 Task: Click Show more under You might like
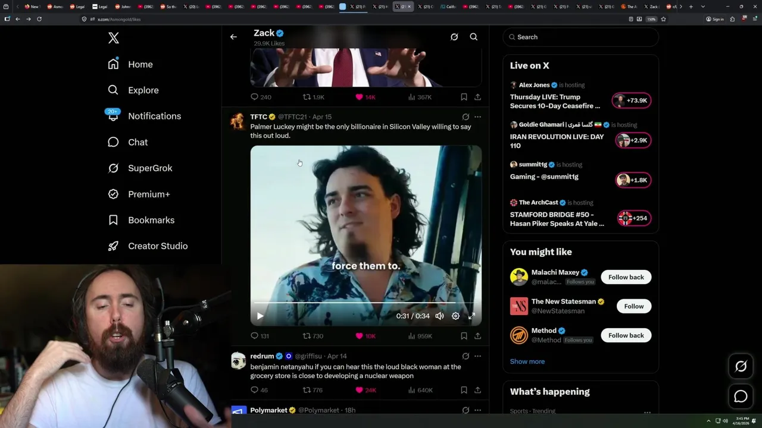pos(527,361)
